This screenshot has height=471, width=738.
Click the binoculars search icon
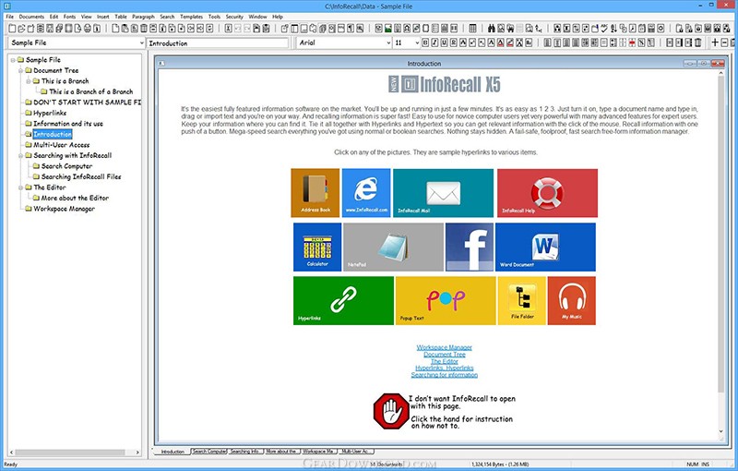click(492, 29)
